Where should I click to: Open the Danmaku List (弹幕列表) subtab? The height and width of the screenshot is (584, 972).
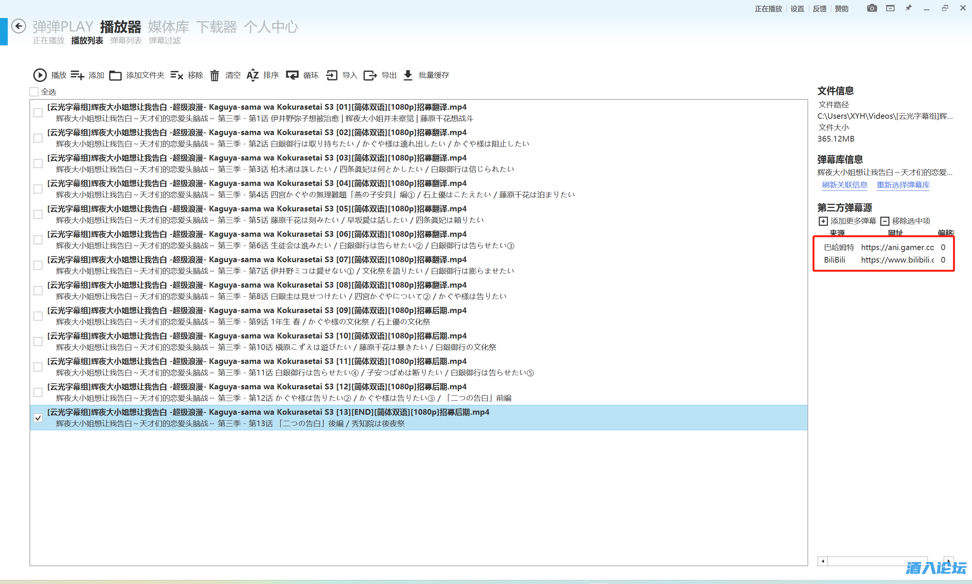pos(126,41)
